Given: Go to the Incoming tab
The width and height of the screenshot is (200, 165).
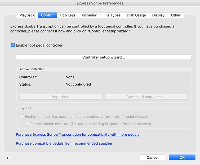Looking at the screenshot, I should (90, 15).
